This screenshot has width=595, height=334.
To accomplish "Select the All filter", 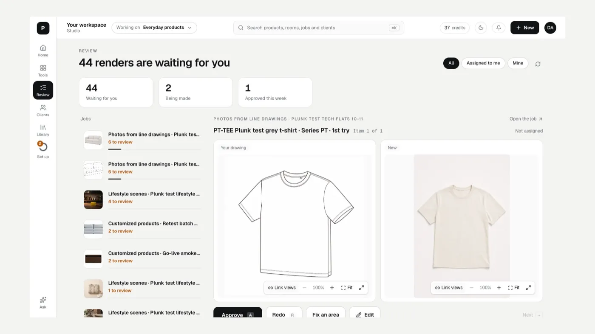I will pos(451,63).
